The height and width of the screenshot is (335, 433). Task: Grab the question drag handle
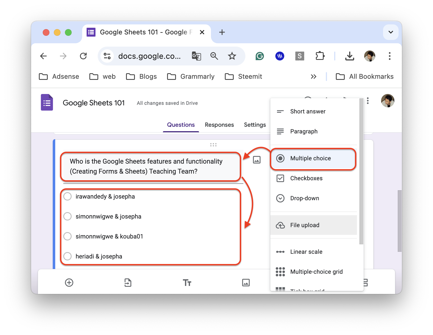tap(213, 145)
